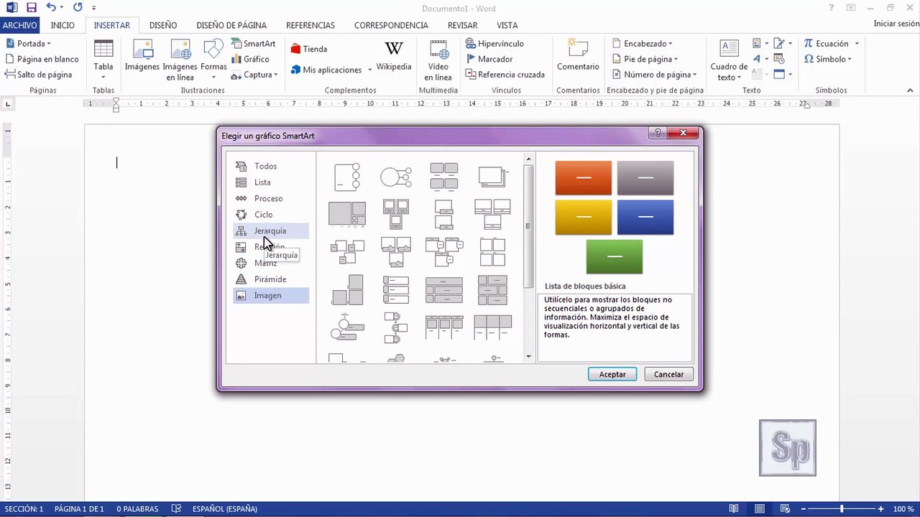Choose the Ciclo category
The width and height of the screenshot is (920, 517).
(x=271, y=215)
